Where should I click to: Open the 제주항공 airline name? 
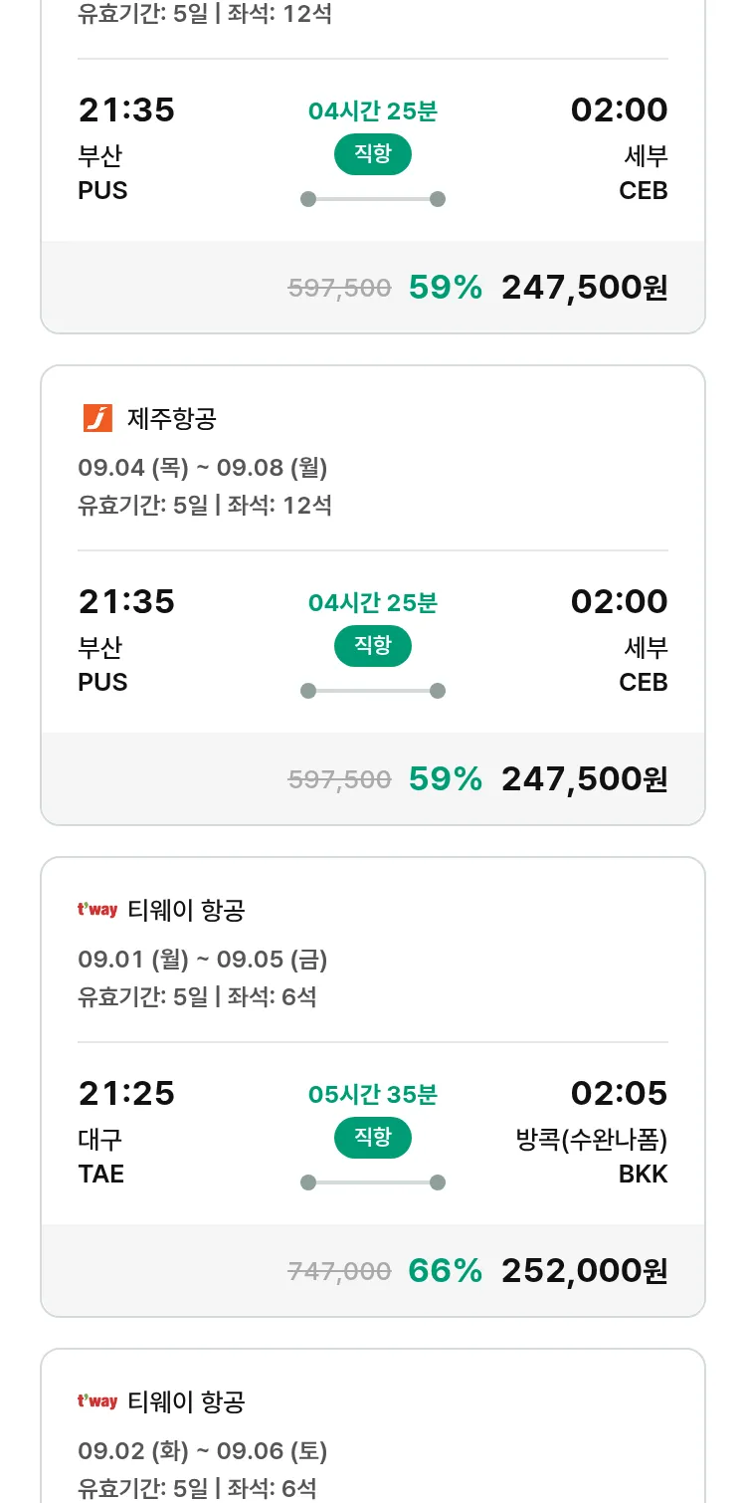[171, 418]
